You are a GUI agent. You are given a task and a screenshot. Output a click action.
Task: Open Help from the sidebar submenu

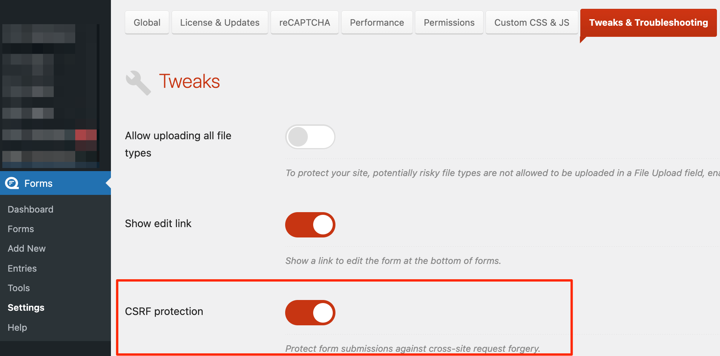[x=17, y=328]
